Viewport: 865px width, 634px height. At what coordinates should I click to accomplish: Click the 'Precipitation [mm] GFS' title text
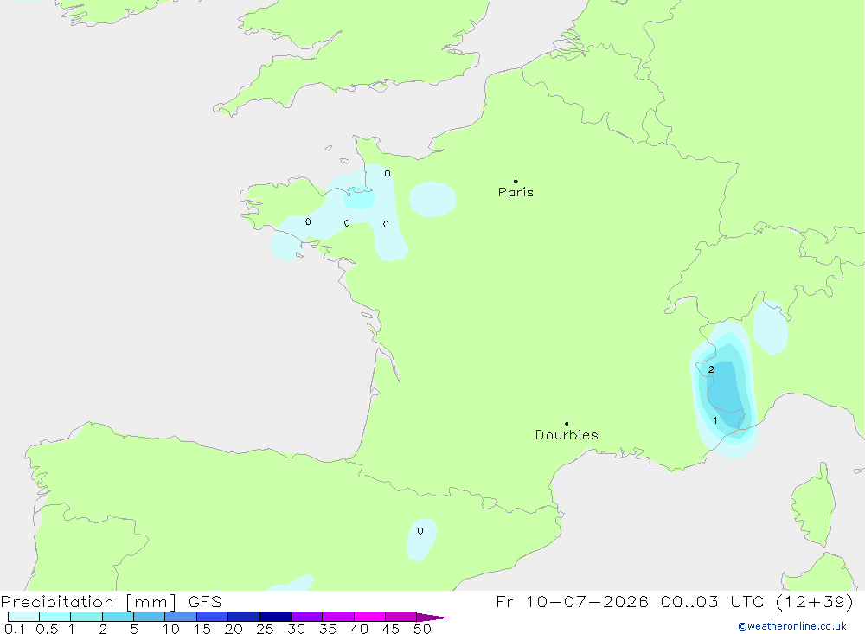(111, 601)
